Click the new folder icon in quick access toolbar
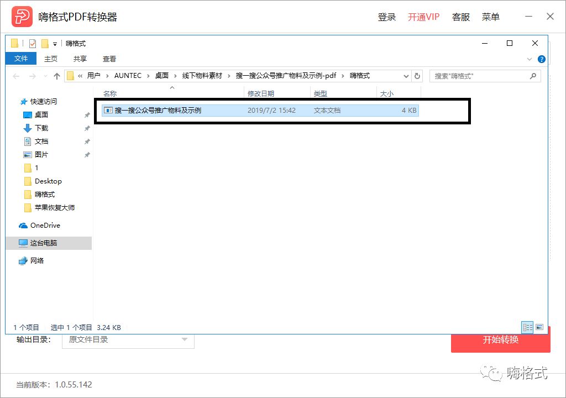This screenshot has width=566, height=398. coord(13,43)
